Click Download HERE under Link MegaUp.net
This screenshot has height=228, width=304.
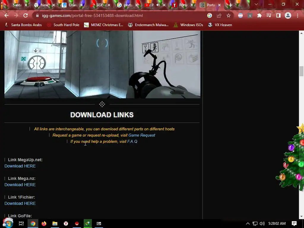click(x=20, y=166)
